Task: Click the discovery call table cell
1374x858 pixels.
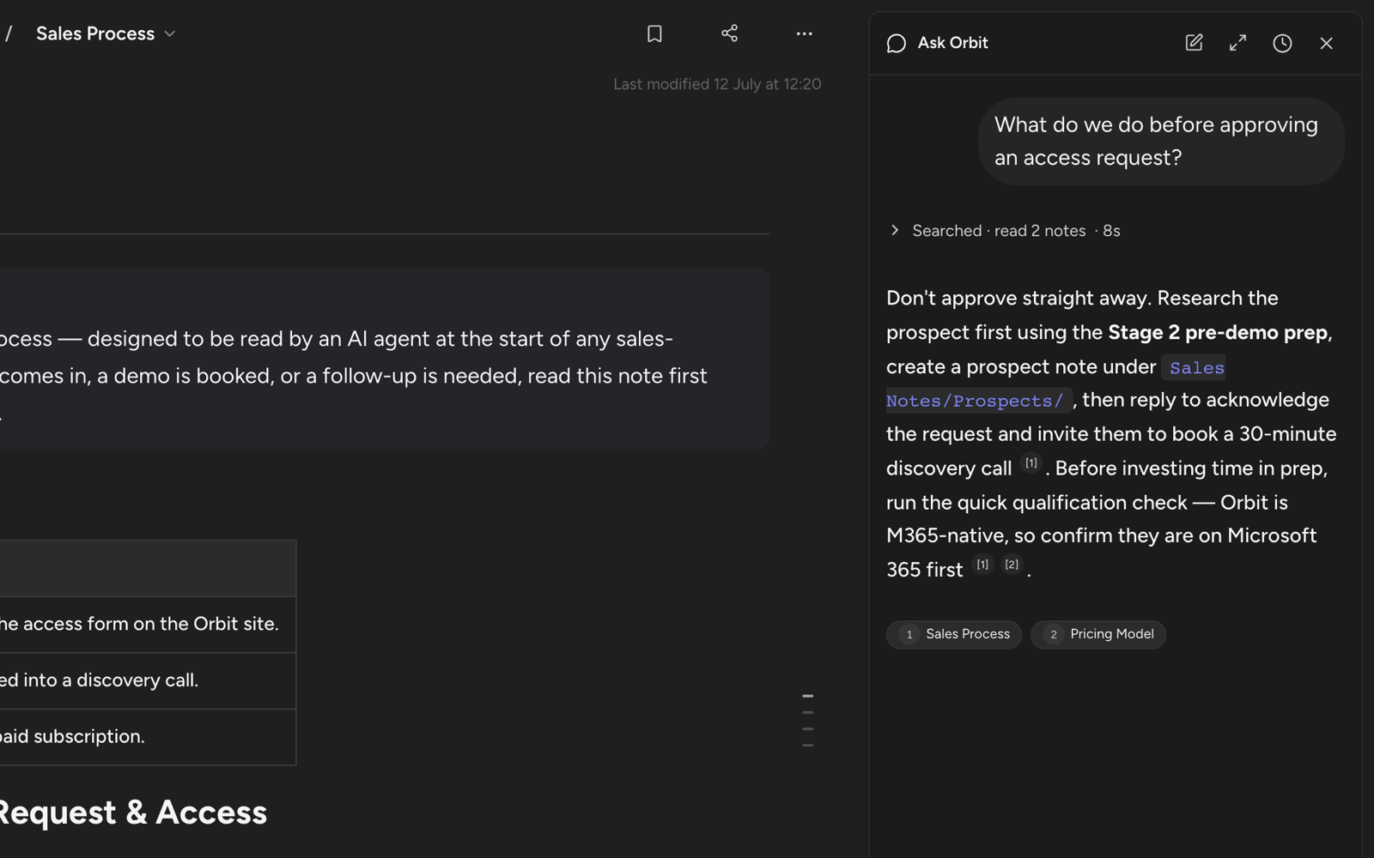Action: [x=147, y=680]
